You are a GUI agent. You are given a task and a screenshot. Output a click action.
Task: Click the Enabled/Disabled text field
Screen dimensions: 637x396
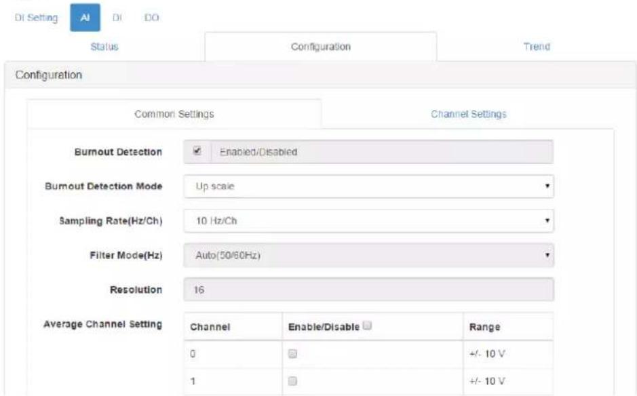coord(382,152)
